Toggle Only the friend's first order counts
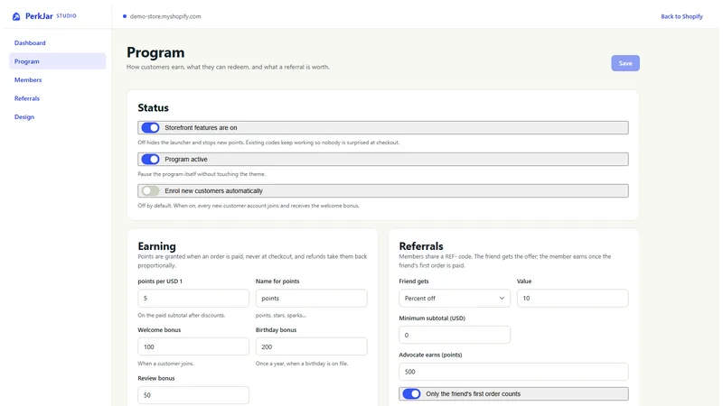Screen dimensions: 723x406 411,393
